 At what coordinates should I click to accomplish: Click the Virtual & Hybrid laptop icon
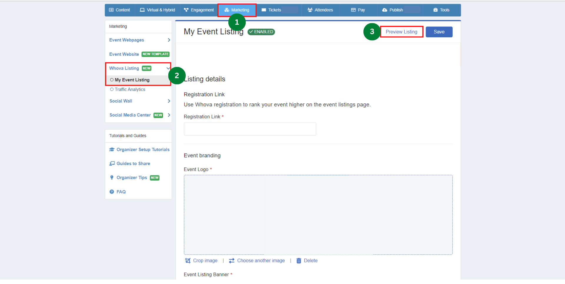(142, 10)
